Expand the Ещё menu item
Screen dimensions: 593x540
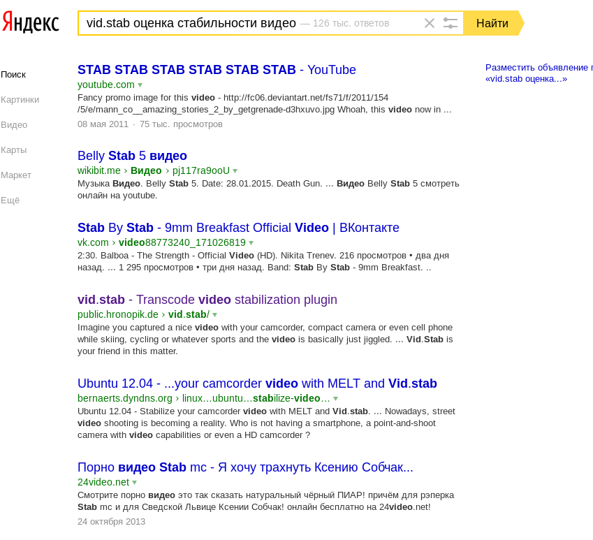(x=10, y=200)
